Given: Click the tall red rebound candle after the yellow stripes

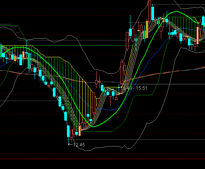Looking at the screenshot, I should pos(94,103).
